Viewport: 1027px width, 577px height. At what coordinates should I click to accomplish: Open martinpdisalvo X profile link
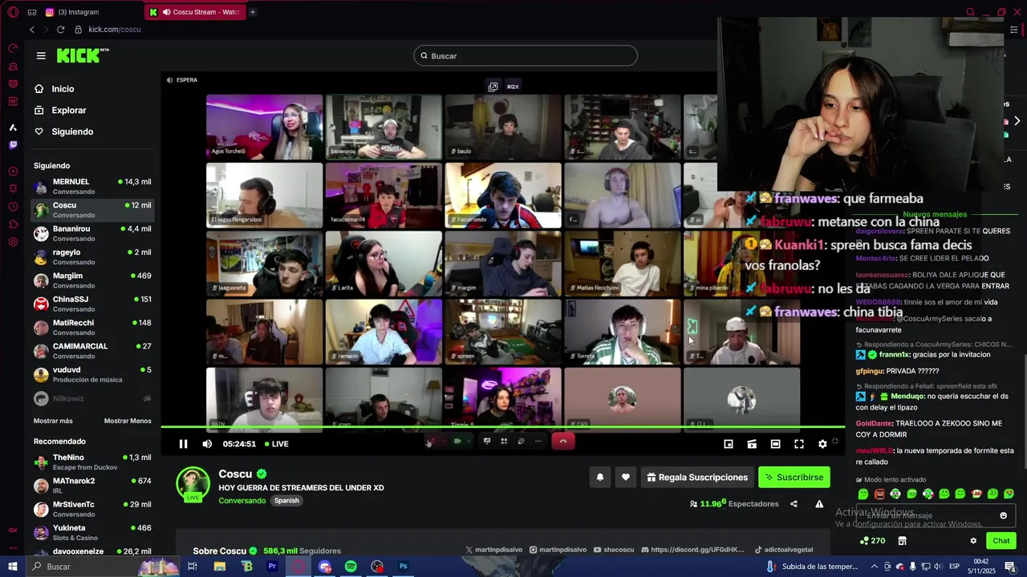tap(494, 550)
